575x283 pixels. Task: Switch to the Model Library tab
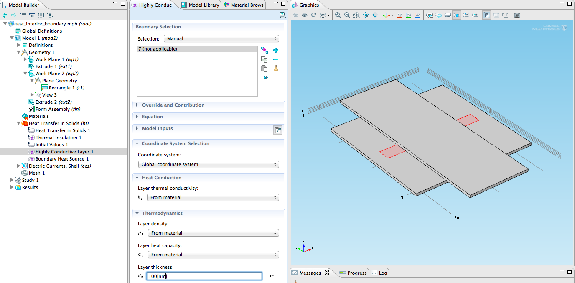(200, 5)
